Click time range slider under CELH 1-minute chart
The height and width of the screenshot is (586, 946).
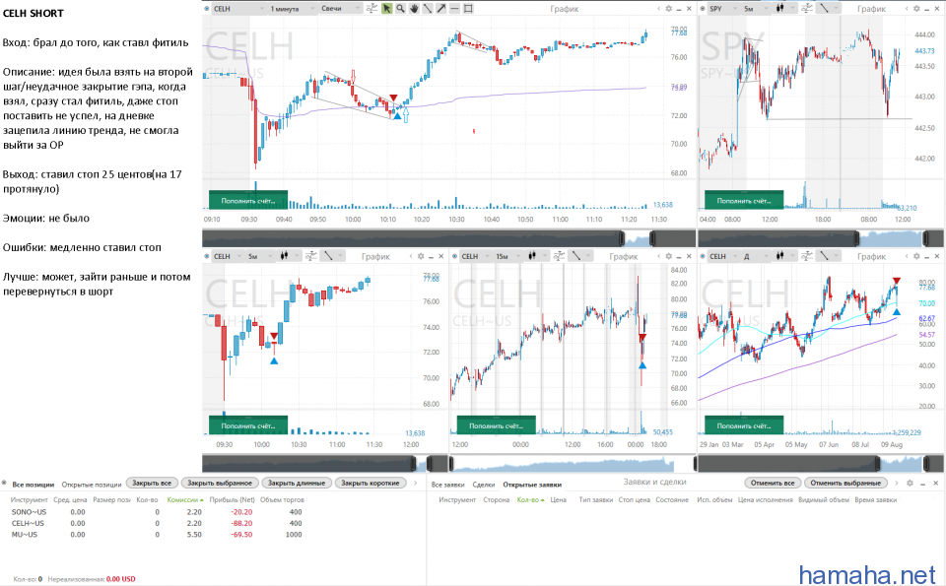(449, 238)
